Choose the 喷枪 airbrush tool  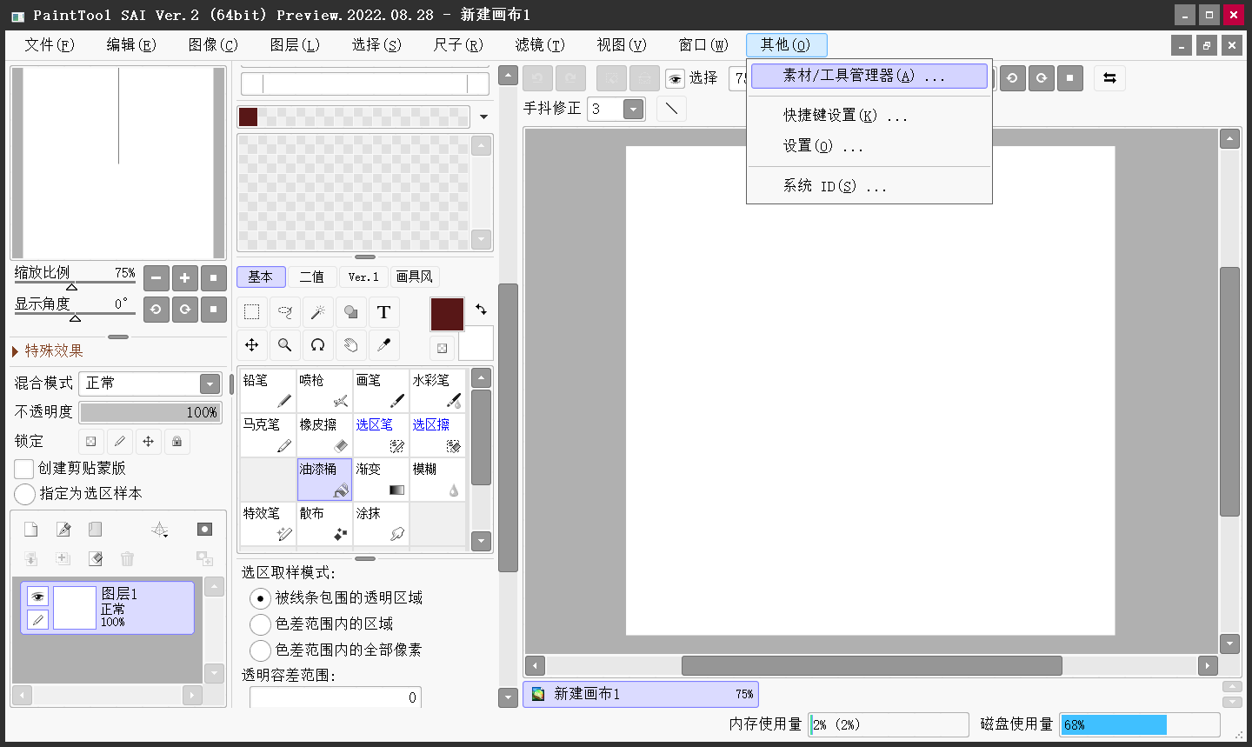324,390
